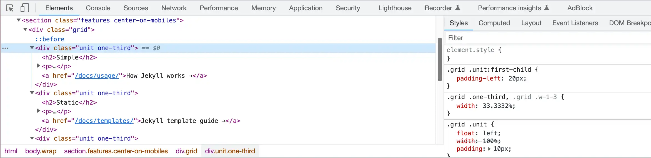Click the Performance insights flask icon
Screen dimensions: 651x158
[x=547, y=8]
